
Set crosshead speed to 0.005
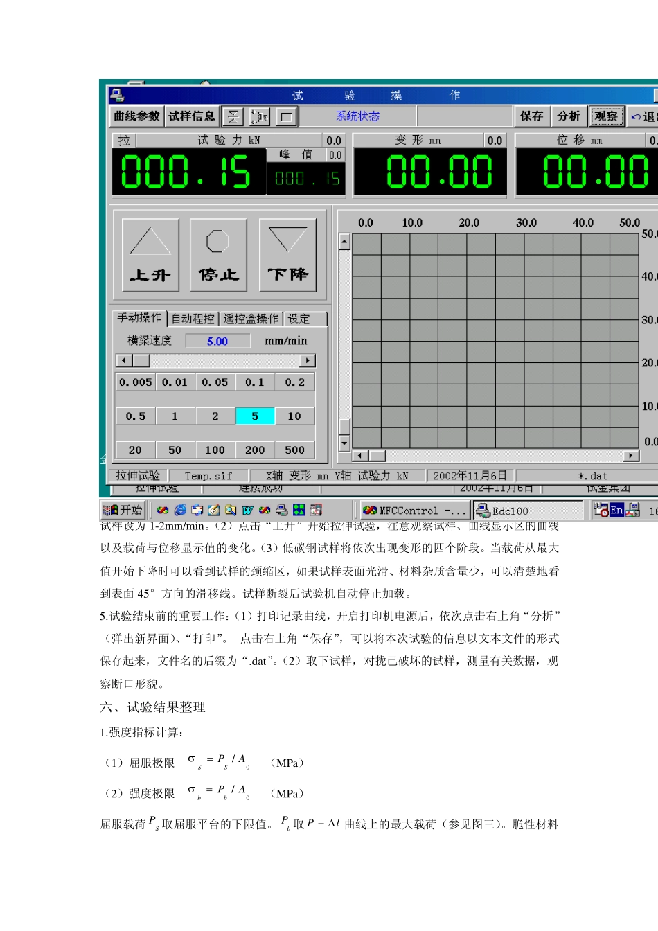click(x=136, y=382)
